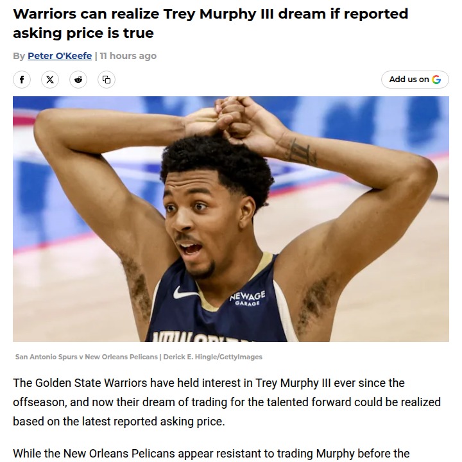Screen dimensions: 462x462
Task: Click the 11 hours ago timestamp
Action: click(x=128, y=56)
